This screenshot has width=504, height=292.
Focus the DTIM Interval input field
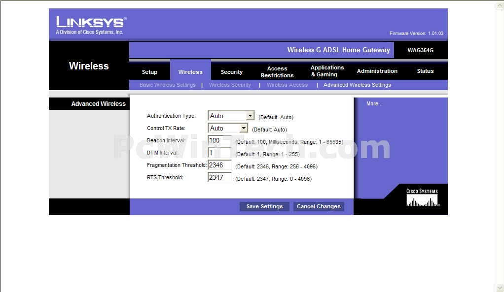coord(219,153)
